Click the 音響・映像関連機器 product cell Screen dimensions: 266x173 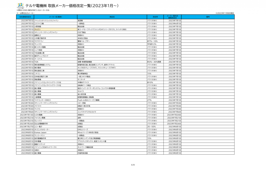112,62
